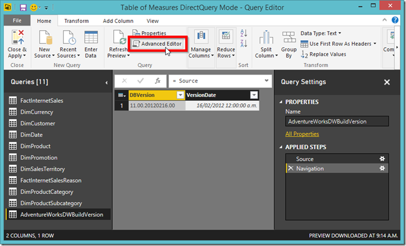Click the Group By icon

coord(289,37)
